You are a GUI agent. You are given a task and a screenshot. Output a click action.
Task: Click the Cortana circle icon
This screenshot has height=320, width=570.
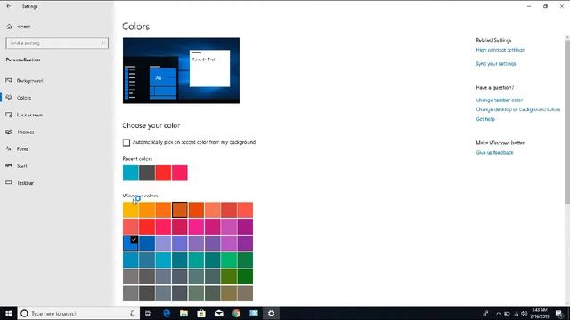tap(24, 313)
